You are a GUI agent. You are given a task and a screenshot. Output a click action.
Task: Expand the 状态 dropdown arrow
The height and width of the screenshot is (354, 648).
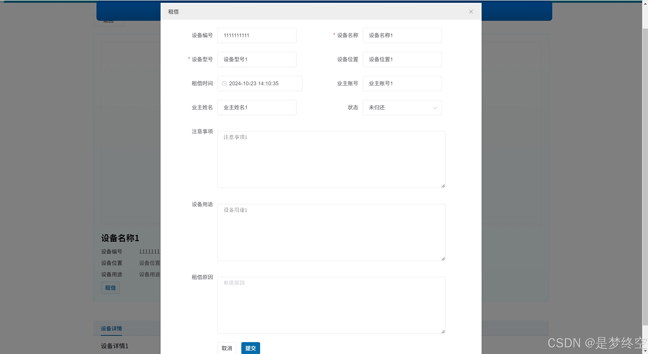435,108
